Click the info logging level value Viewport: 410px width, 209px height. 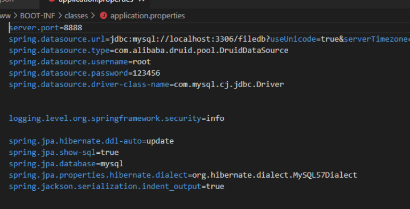(x=215, y=118)
